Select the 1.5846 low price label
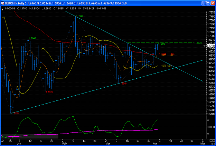The width and height of the screenshot is (216, 146). [x=123, y=84]
